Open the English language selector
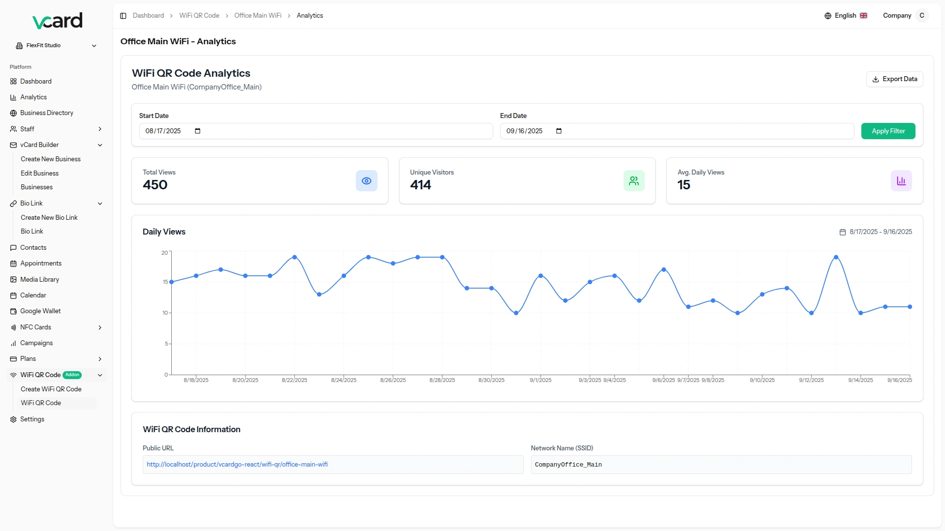The width and height of the screenshot is (945, 531). tap(846, 16)
